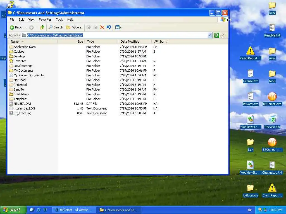286x214 pixels.
Task: Click the Back navigation button
Action: coord(16,27)
